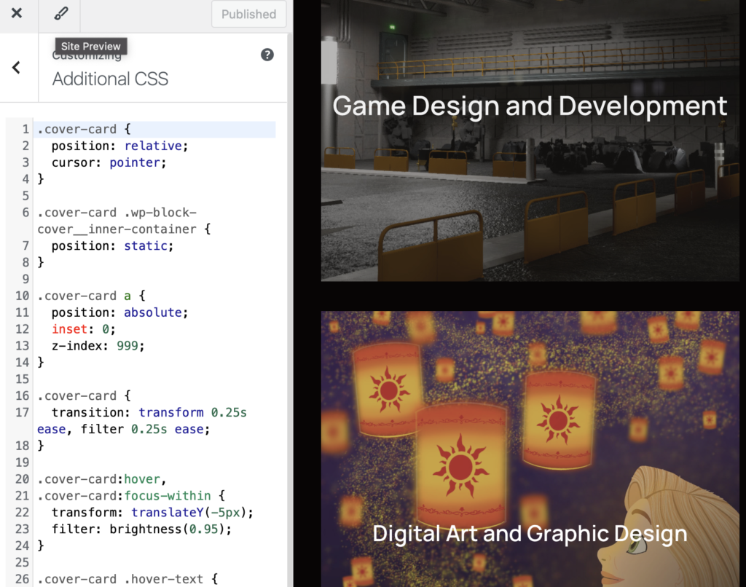Click 'position: absolute;' on line 11

pos(120,312)
